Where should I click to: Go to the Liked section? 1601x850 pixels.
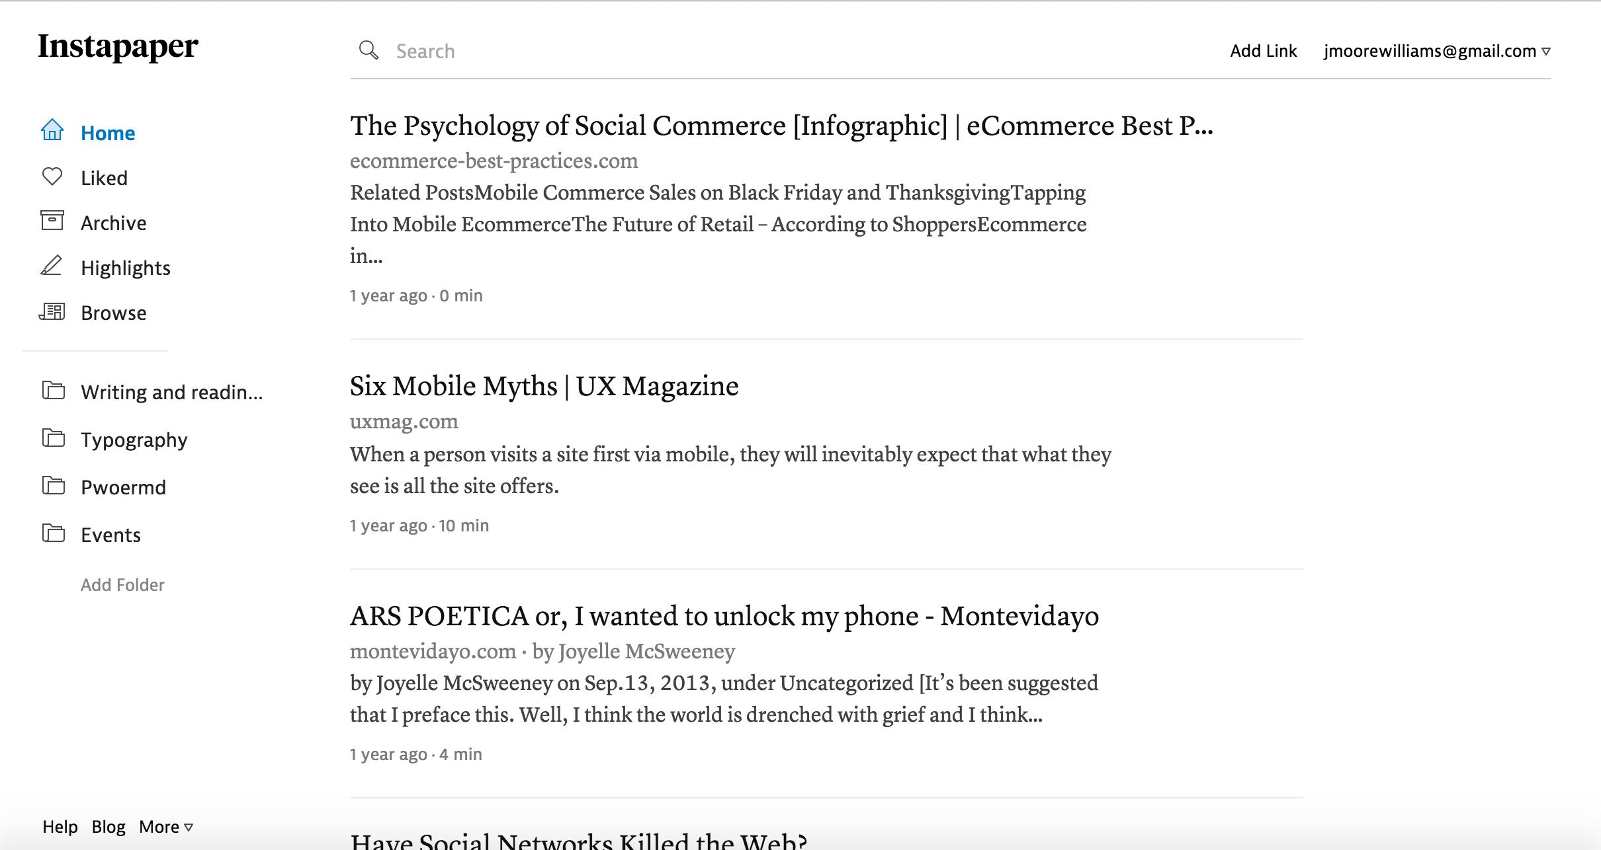[x=104, y=178]
